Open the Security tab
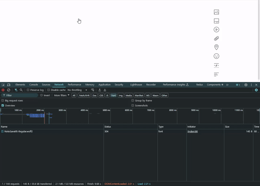 119,85
